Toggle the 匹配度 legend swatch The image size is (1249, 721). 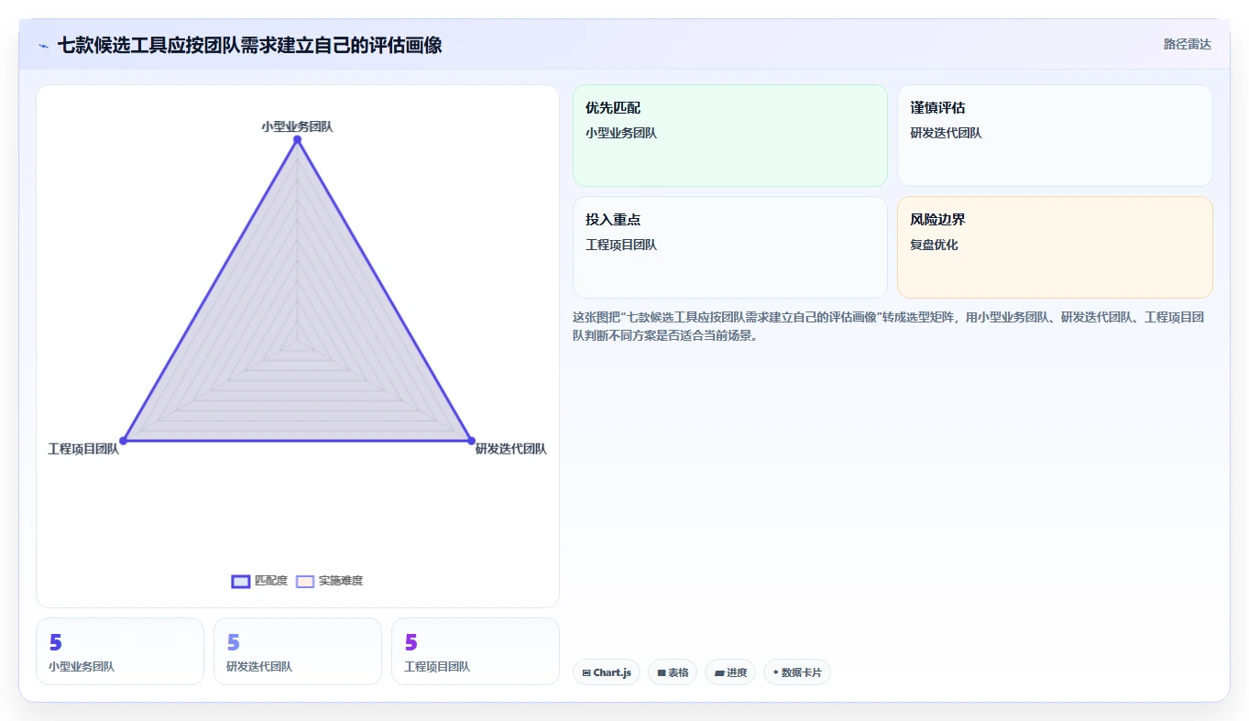click(241, 581)
